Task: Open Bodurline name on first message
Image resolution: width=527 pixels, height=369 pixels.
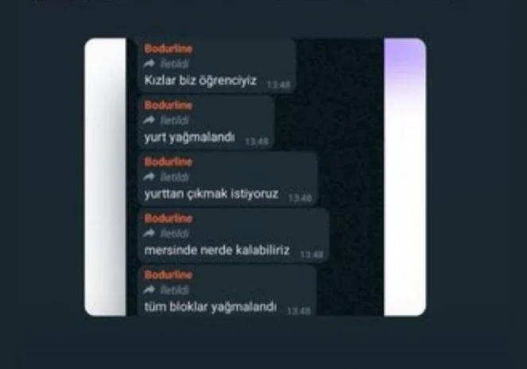Action: (169, 49)
